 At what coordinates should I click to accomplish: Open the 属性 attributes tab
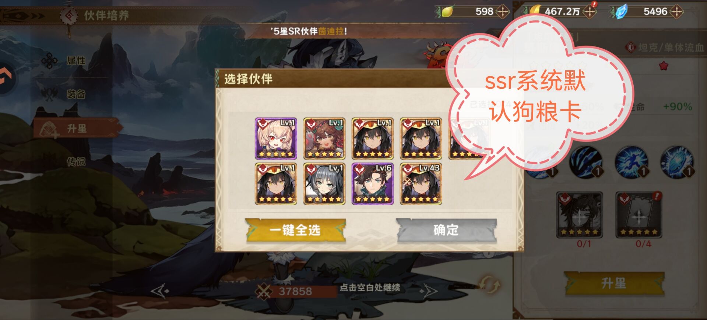coord(76,60)
